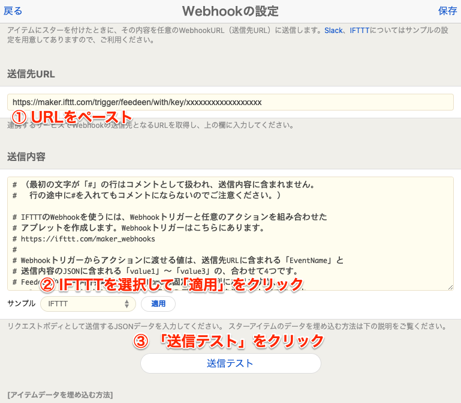Open the Slack sample link
This screenshot has width=461, height=403.
pyautogui.click(x=334, y=30)
